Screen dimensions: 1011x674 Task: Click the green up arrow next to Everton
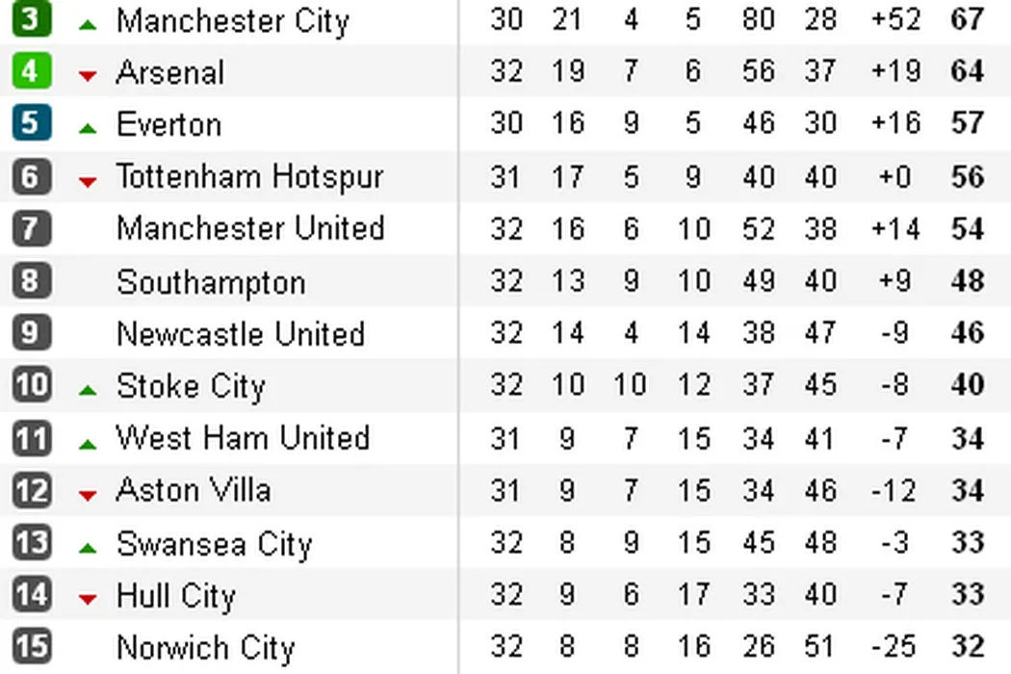[88, 127]
